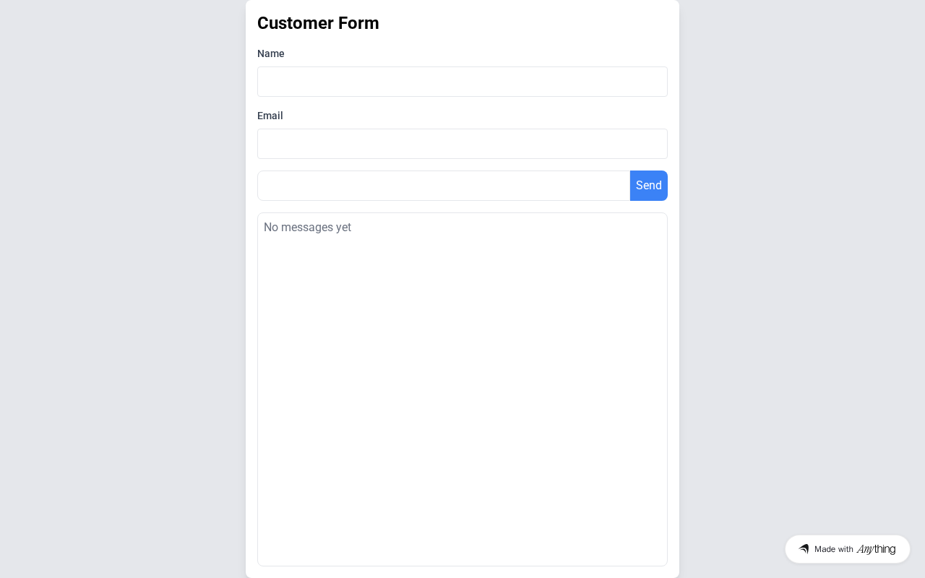Click the gray background left of the form
Image resolution: width=925 pixels, height=578 pixels.
[123, 289]
